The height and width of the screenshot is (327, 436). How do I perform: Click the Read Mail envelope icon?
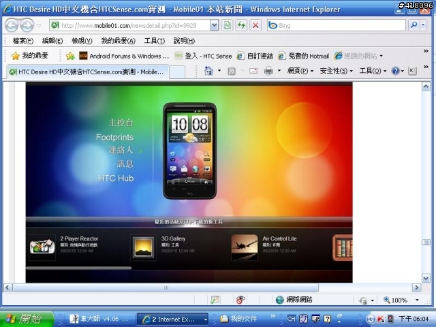click(253, 71)
